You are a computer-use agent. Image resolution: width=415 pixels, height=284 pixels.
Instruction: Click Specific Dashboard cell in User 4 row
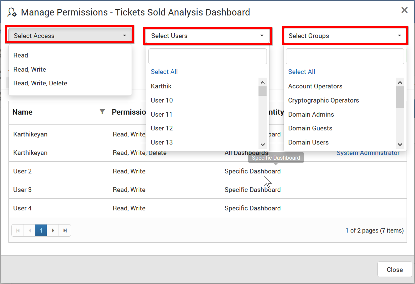click(252, 208)
